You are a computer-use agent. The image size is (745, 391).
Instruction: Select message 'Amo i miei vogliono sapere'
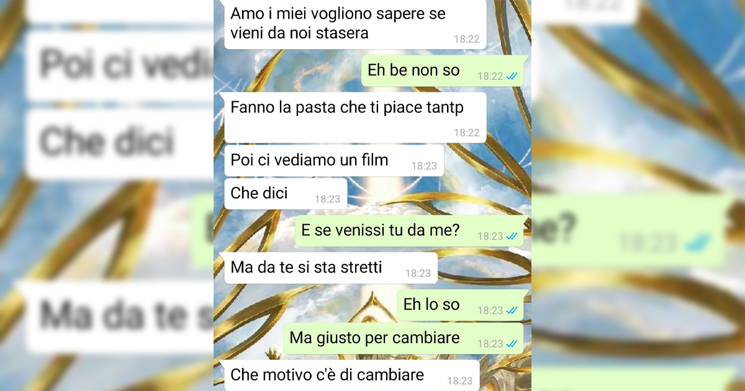pyautogui.click(x=354, y=24)
